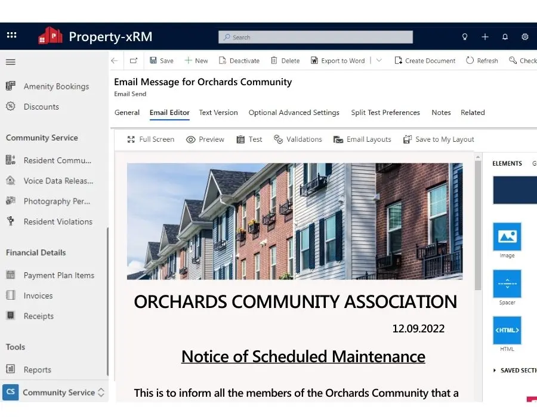
Task: Switch editor to Full Screen
Action: coord(151,139)
